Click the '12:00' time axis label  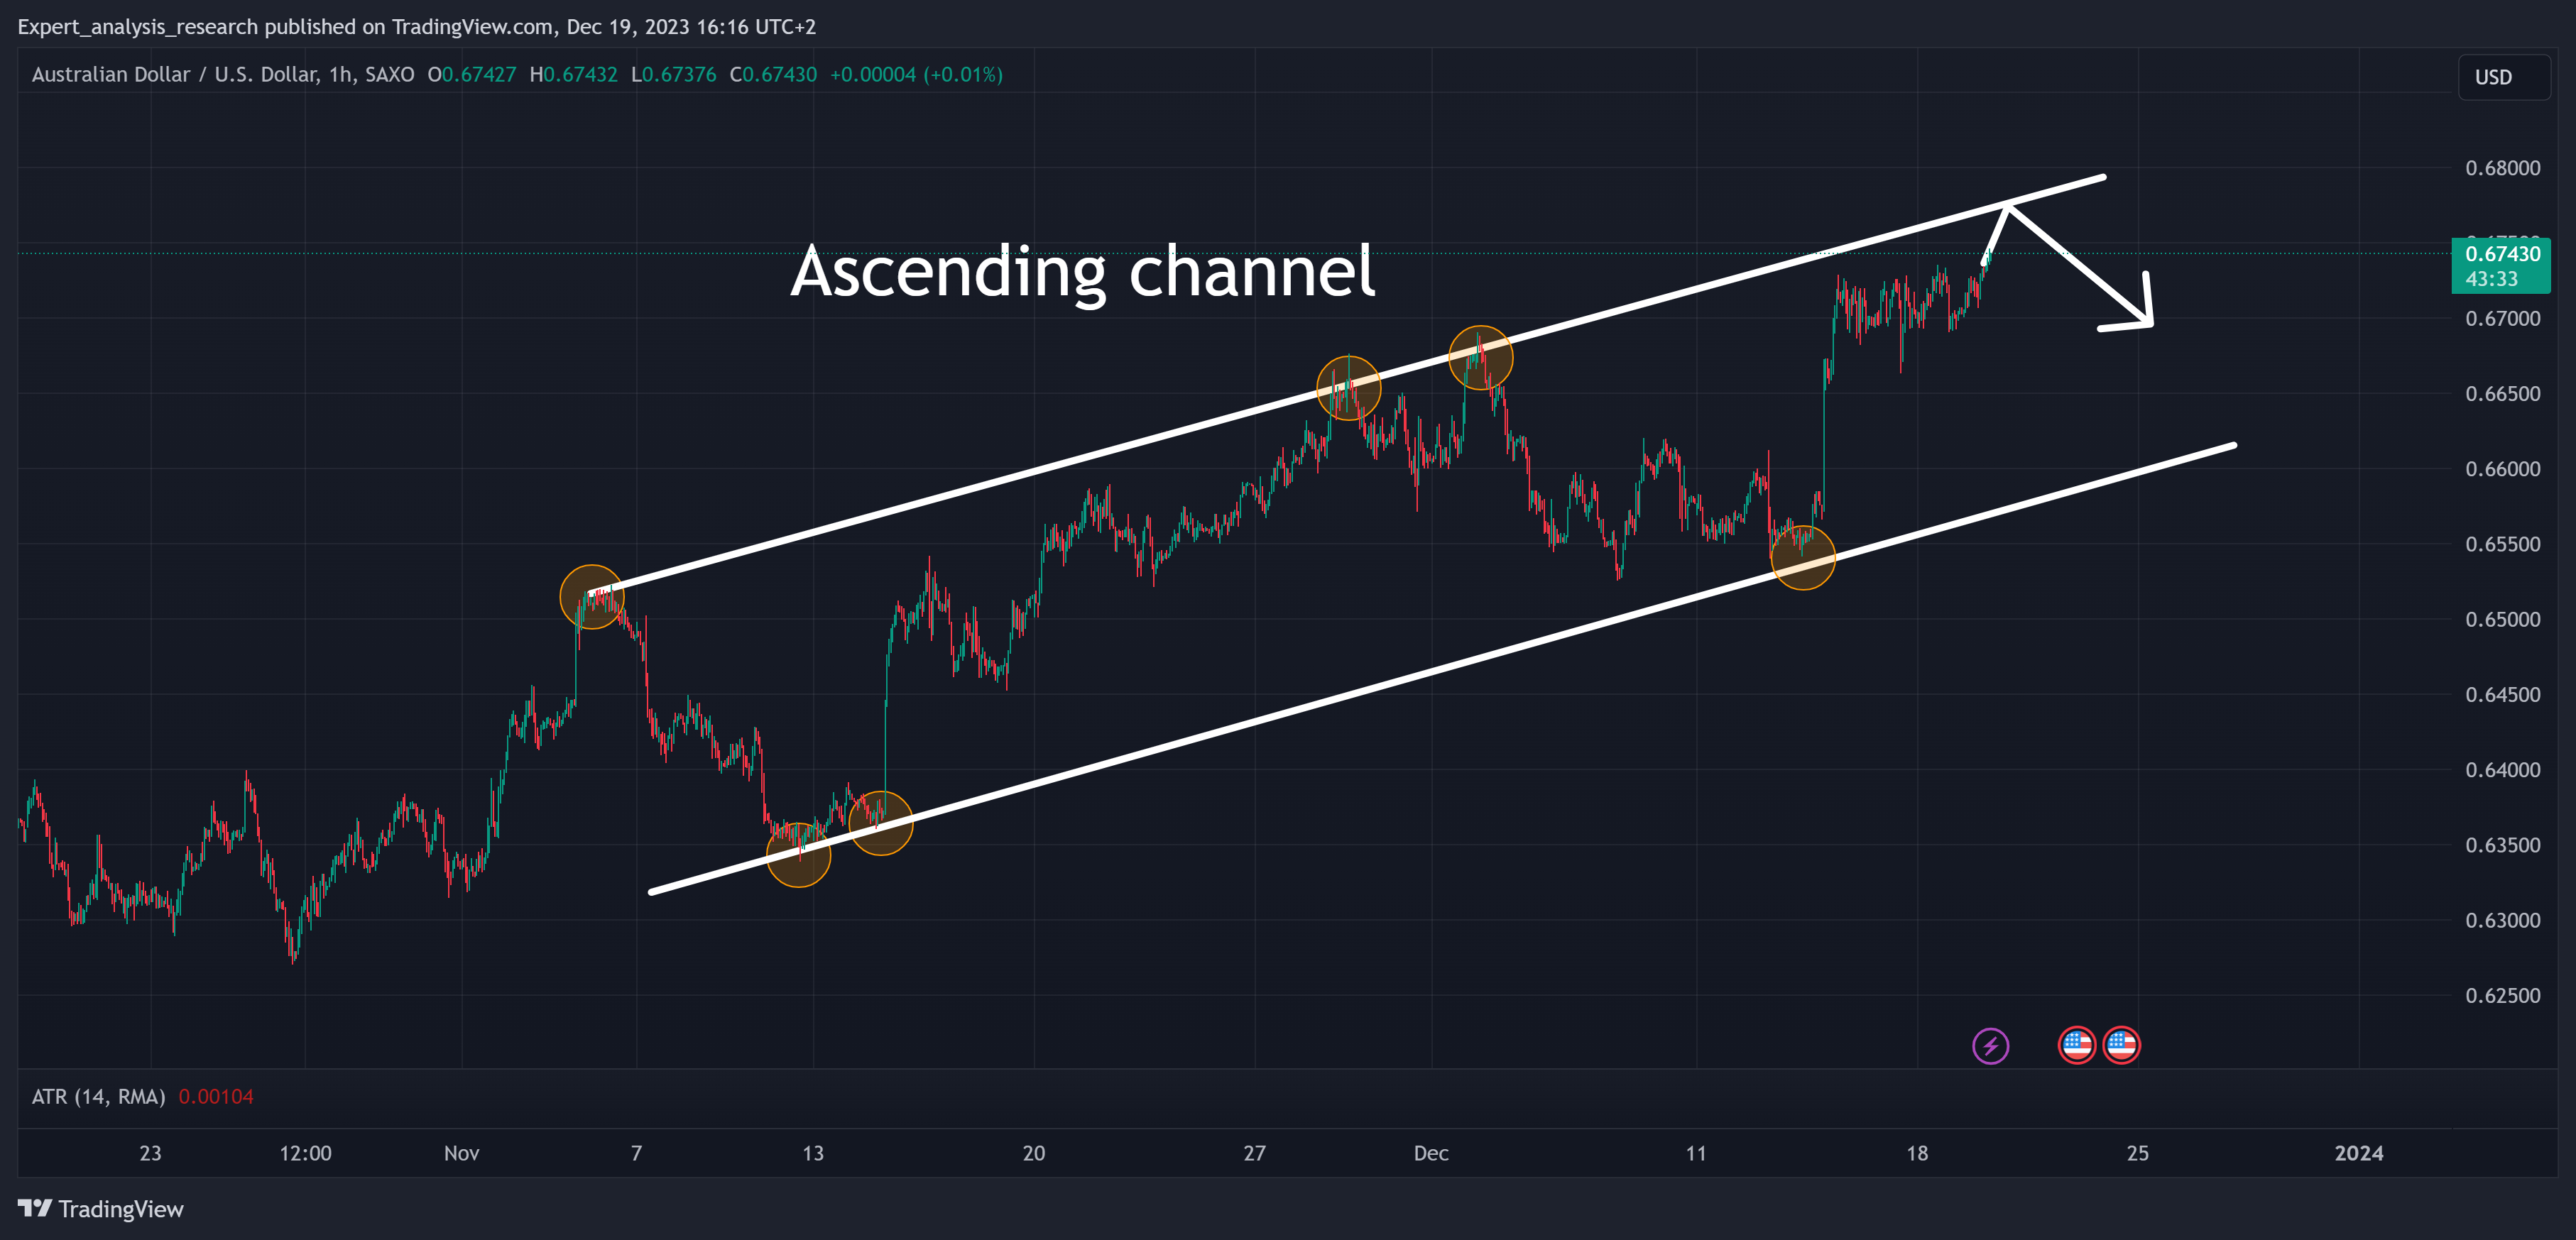(305, 1153)
